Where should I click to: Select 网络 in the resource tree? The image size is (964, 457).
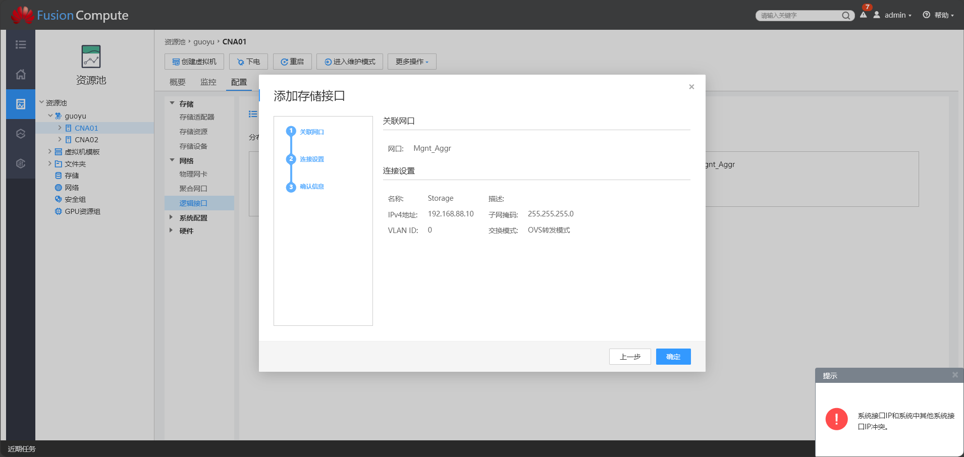(x=72, y=188)
